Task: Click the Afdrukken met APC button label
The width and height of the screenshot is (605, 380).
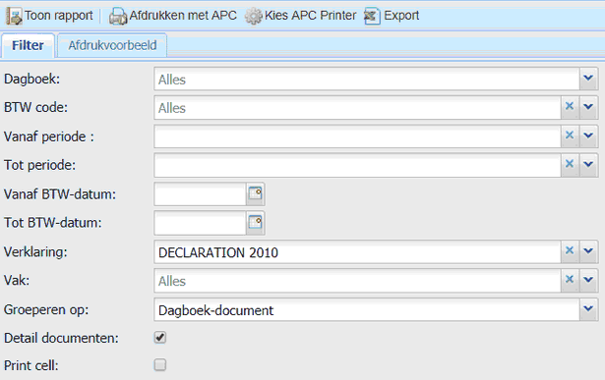Action: [183, 16]
